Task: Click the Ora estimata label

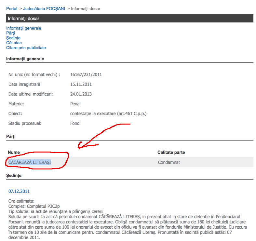Action: point(21,201)
